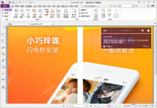This screenshot has width=157, height=108.
Task: Print the document via printer icon
Action: click(13, 2)
